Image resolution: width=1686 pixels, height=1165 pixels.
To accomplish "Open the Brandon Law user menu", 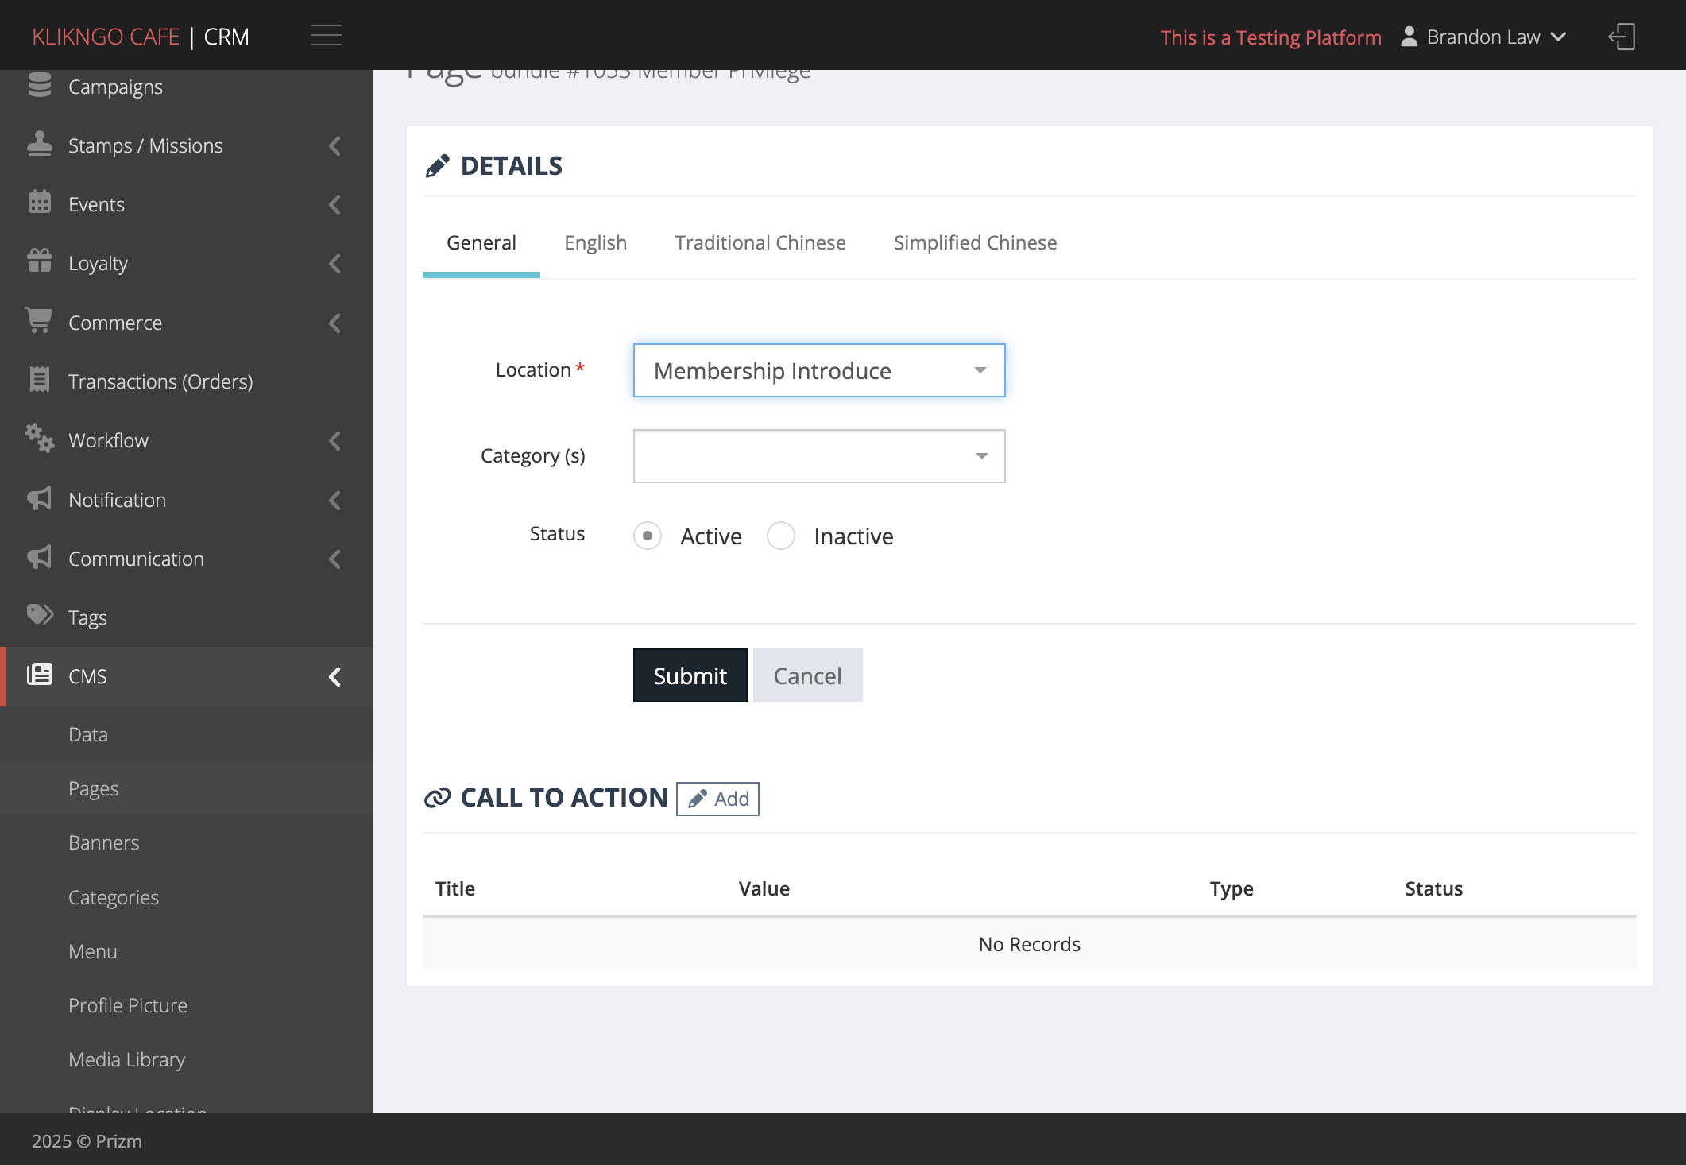I will [x=1484, y=37].
